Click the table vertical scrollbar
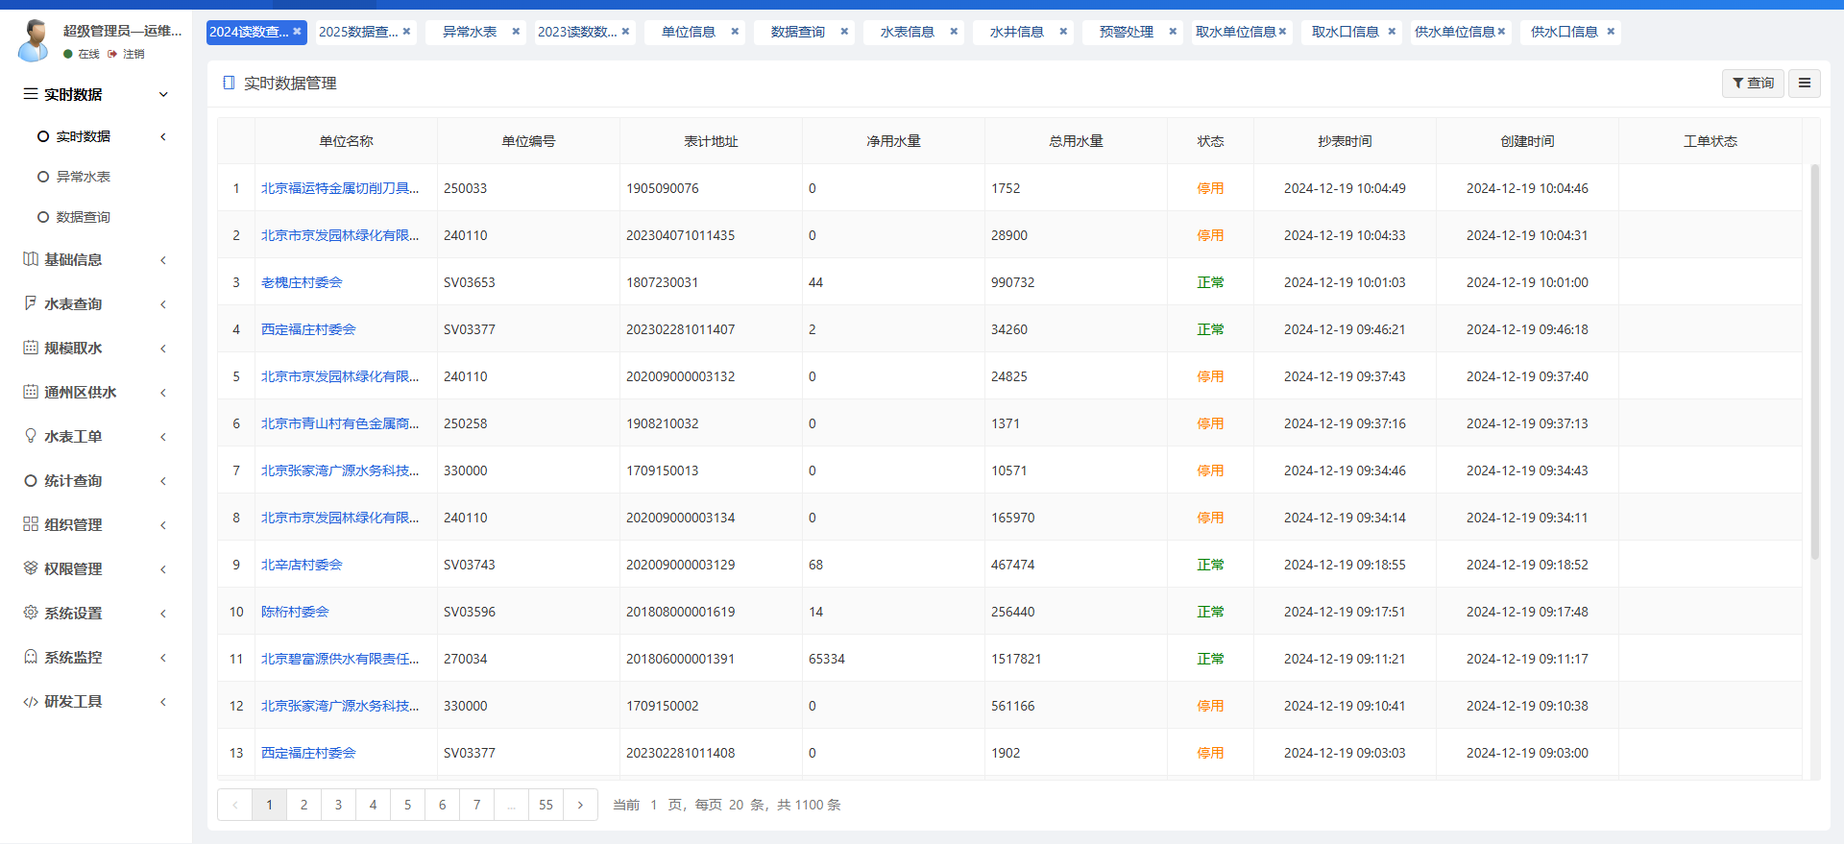Screen dimensions: 1844x844 (1814, 362)
